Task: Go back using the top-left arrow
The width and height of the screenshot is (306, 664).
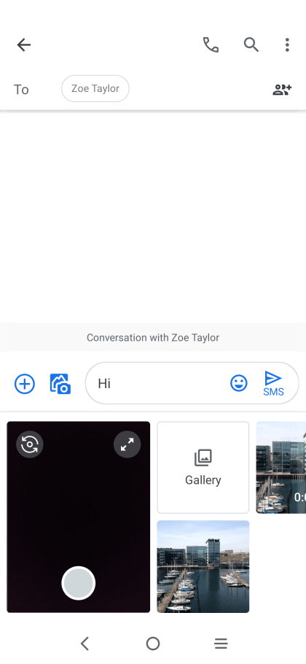Action: pyautogui.click(x=23, y=45)
